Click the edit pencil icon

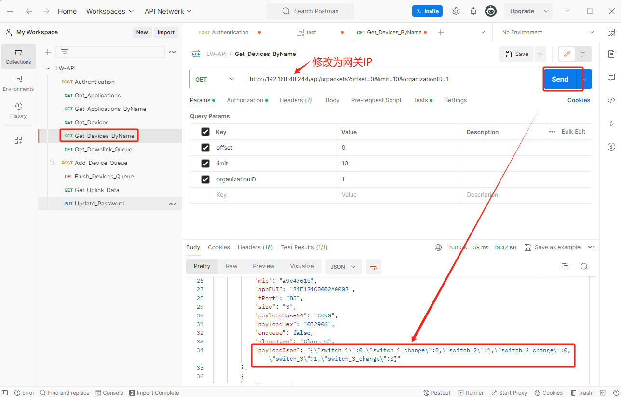(567, 54)
